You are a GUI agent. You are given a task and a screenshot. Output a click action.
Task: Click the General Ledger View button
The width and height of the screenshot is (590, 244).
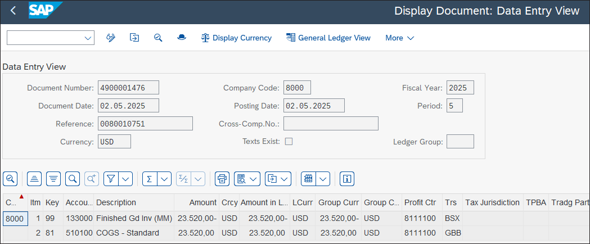(x=328, y=38)
